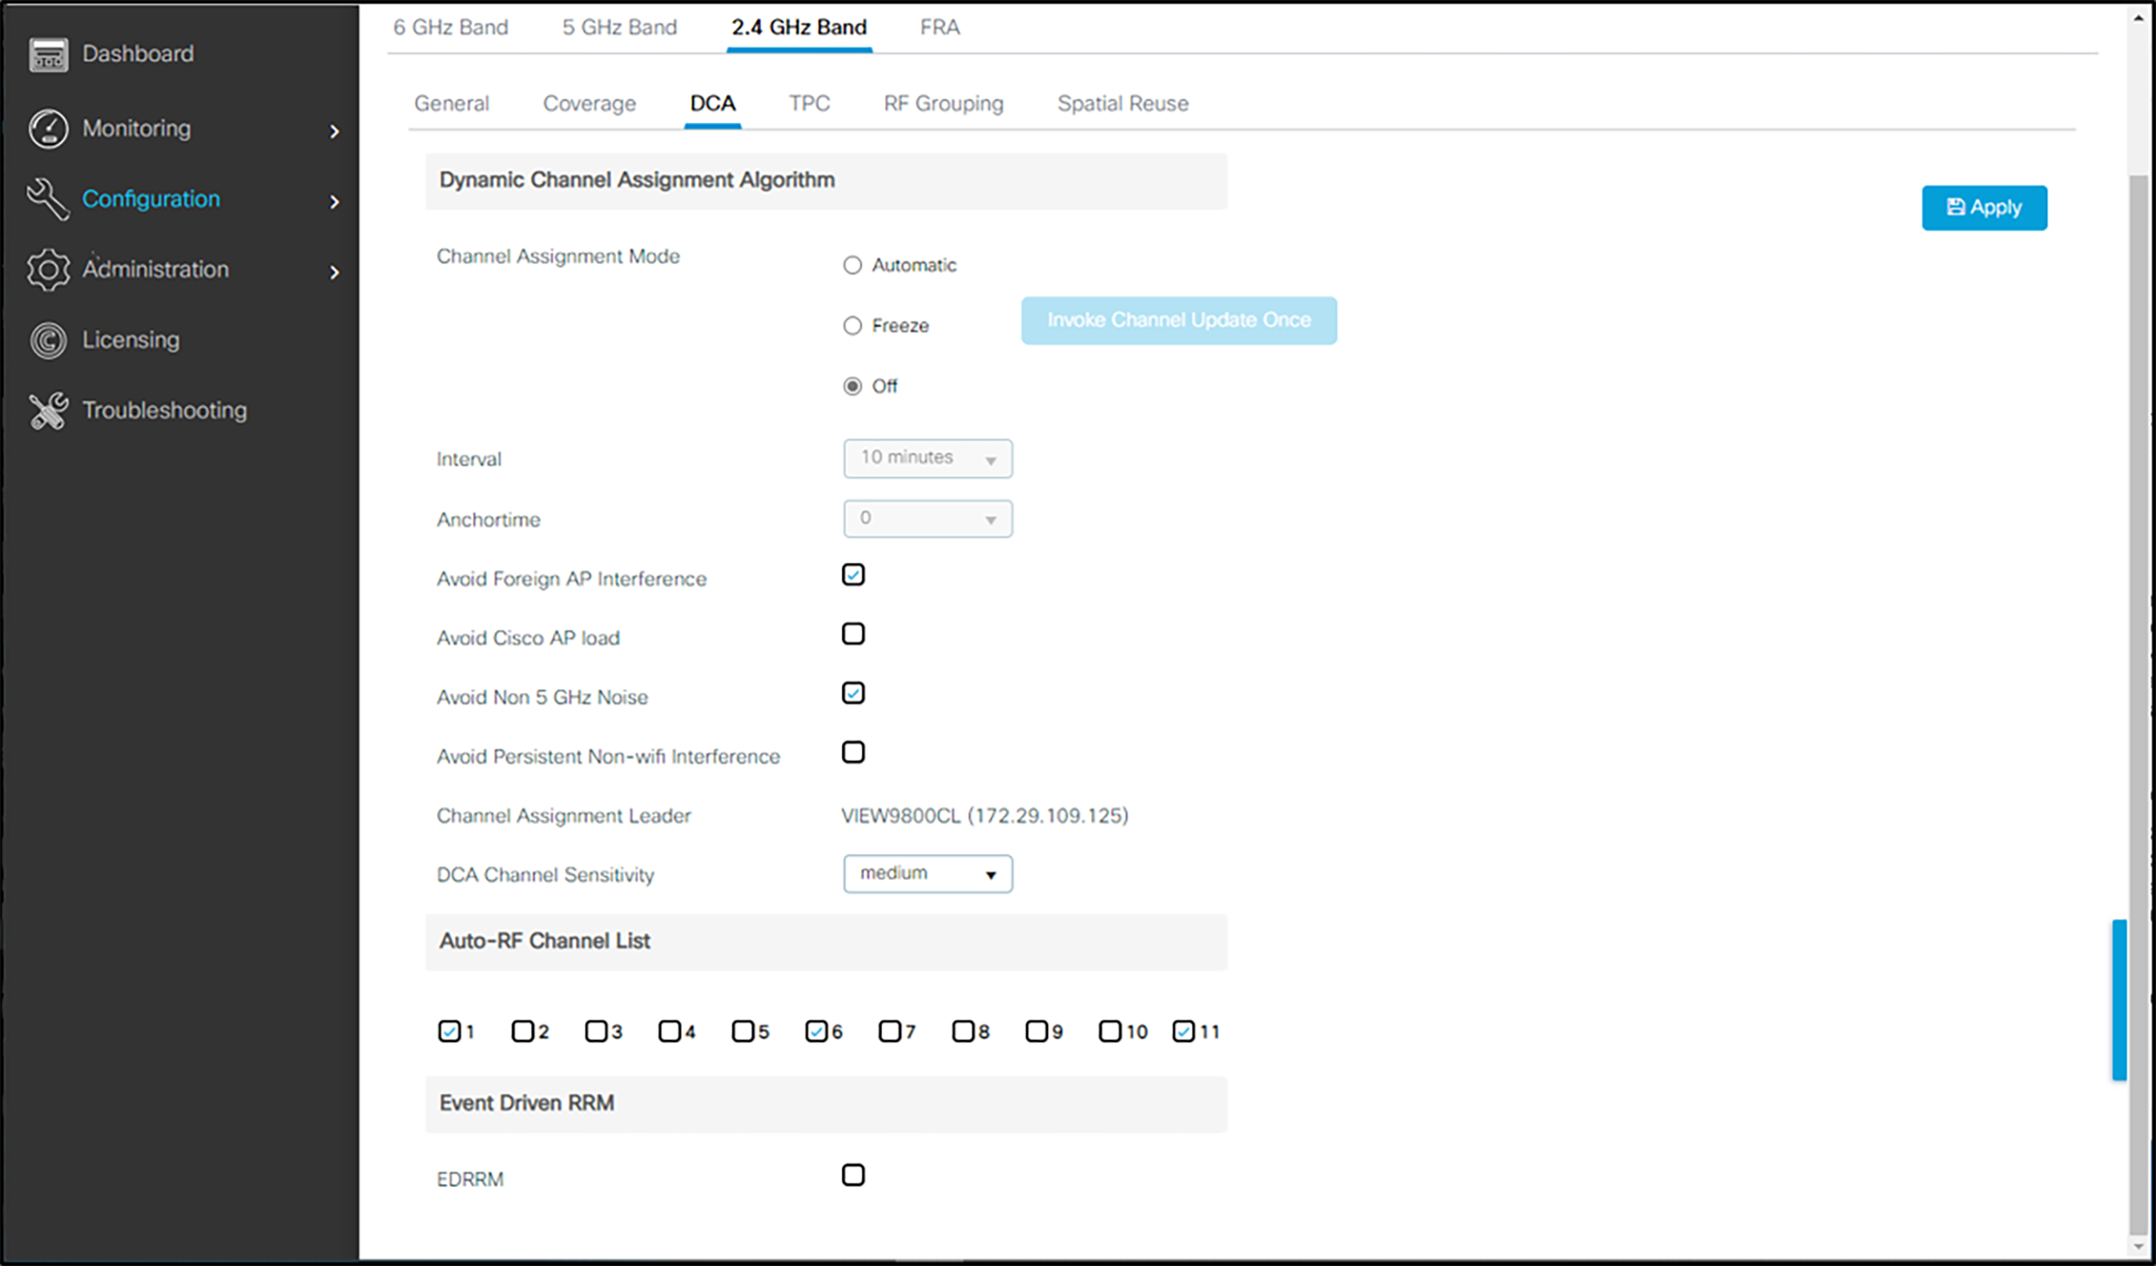Click the Apply button
The width and height of the screenshot is (2156, 1266).
1983,208
